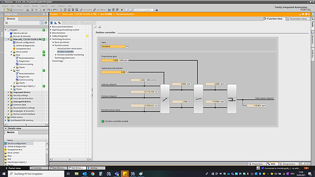The height and width of the screenshot is (177, 315).
Task: Click the Proportional gain value field
Action: 110,60
